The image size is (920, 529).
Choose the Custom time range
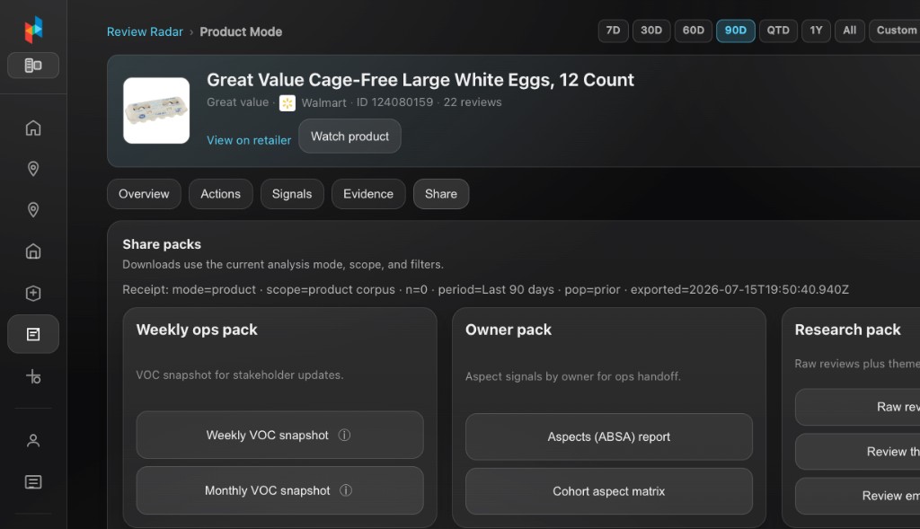pos(896,31)
